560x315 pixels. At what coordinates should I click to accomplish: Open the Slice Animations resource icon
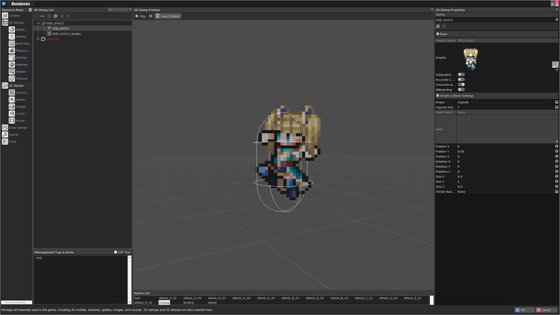tap(12, 92)
